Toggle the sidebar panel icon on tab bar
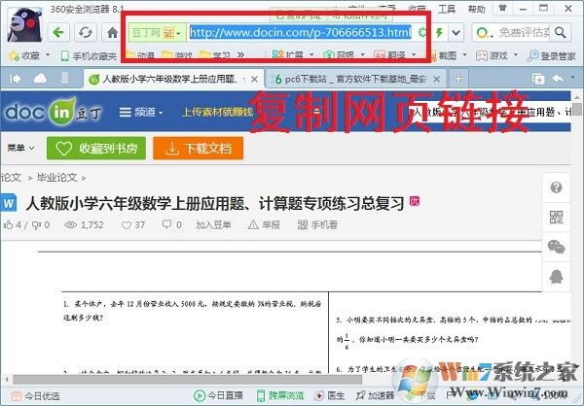The width and height of the screenshot is (584, 406). 16,79
